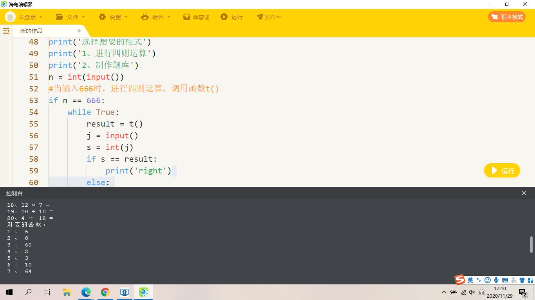The image size is (535, 300).
Task: Expand the 设置 dropdown arrow
Action: pyautogui.click(x=126, y=17)
